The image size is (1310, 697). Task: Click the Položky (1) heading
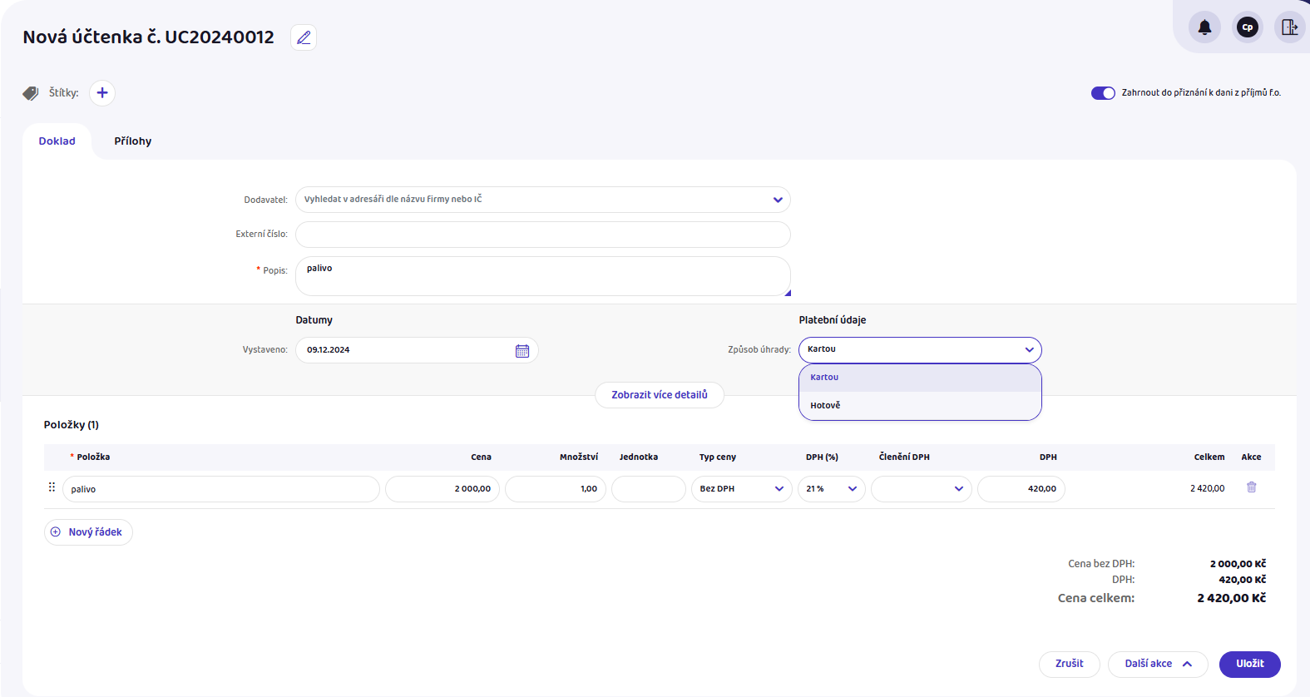coord(72,425)
